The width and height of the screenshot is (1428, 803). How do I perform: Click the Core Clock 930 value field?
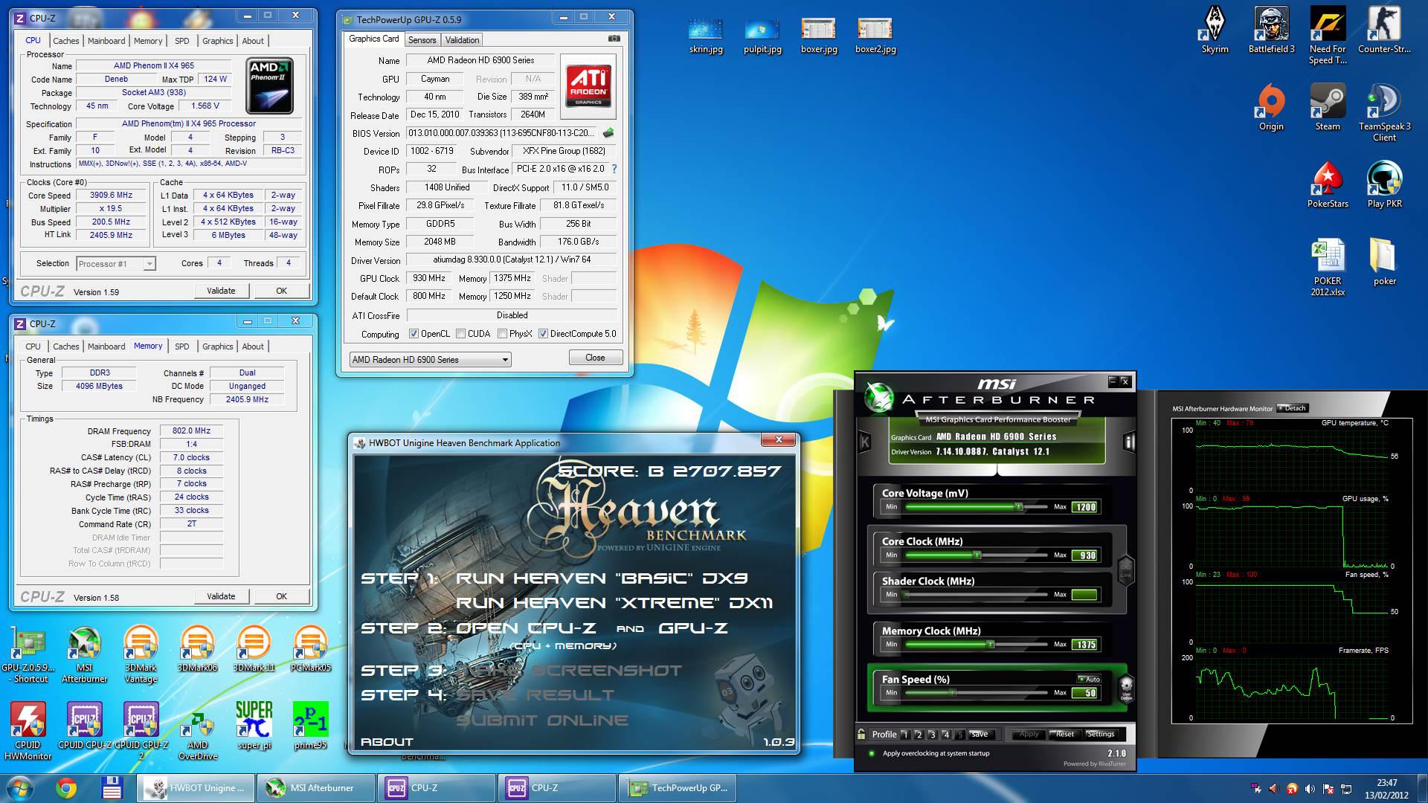[1085, 555]
